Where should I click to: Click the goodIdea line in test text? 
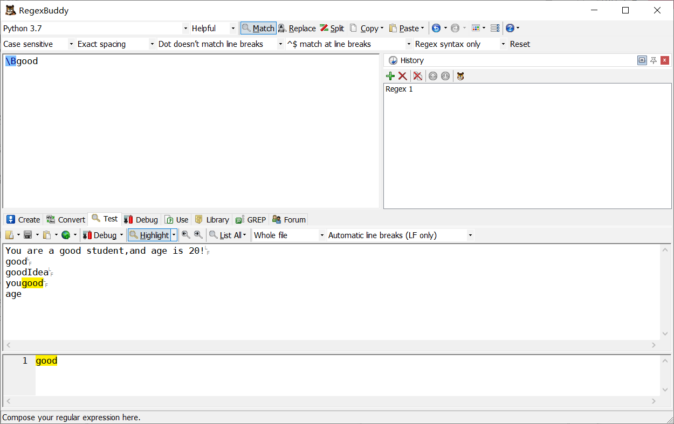pyautogui.click(x=27, y=273)
